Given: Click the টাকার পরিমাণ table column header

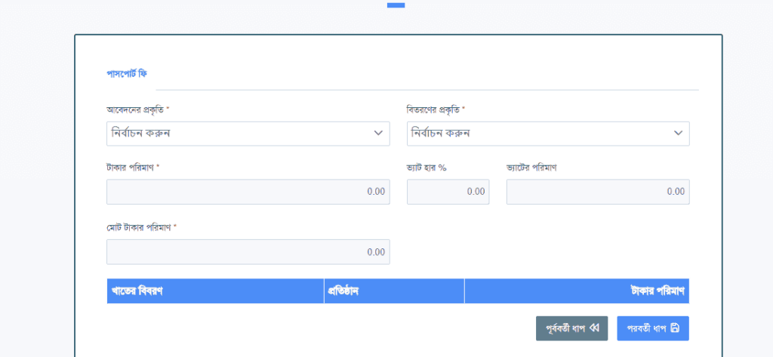Looking at the screenshot, I should click(657, 291).
